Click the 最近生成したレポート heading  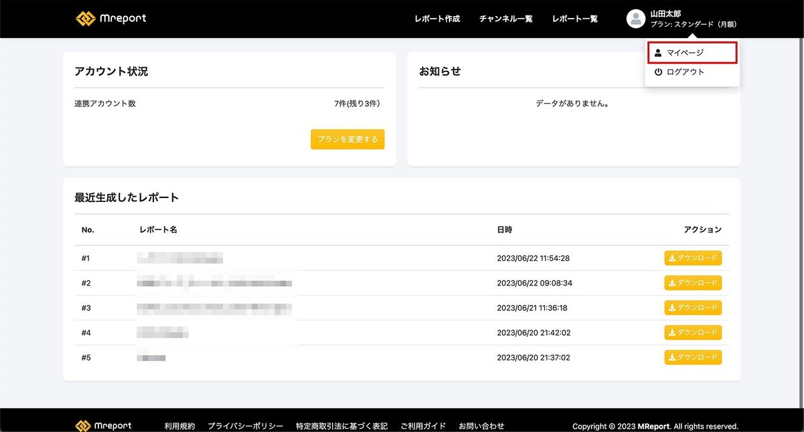(x=127, y=197)
